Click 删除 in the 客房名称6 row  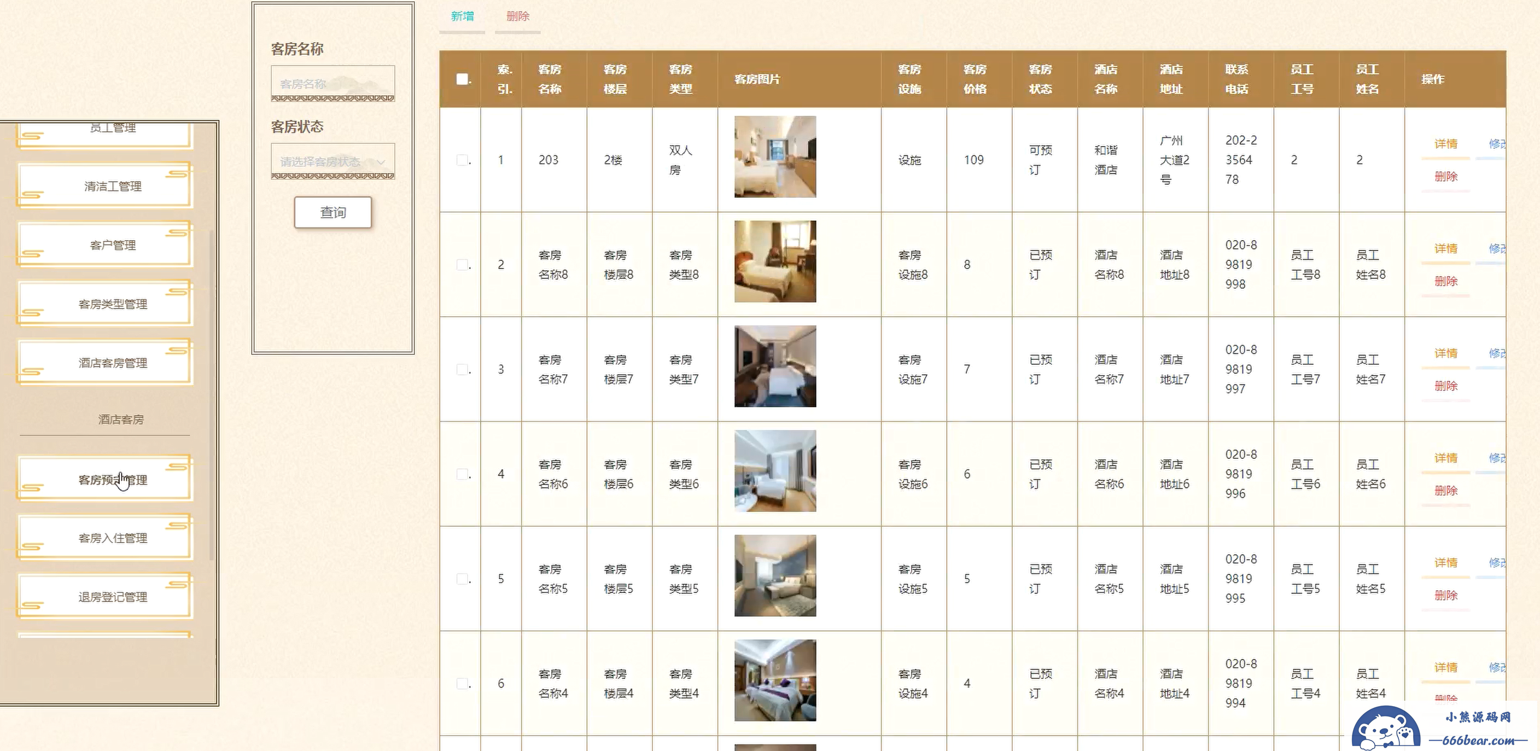point(1445,490)
